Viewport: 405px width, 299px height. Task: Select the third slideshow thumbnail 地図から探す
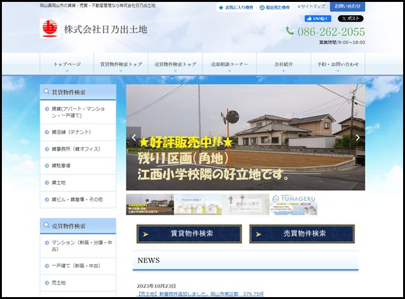point(246,205)
